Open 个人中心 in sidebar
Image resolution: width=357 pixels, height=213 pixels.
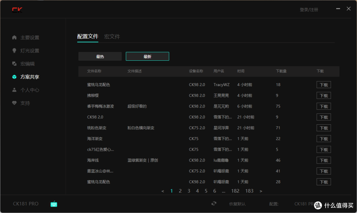point(30,90)
